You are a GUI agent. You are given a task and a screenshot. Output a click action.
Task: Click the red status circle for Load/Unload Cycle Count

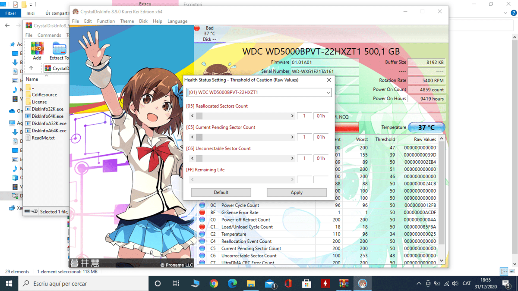tap(202, 227)
